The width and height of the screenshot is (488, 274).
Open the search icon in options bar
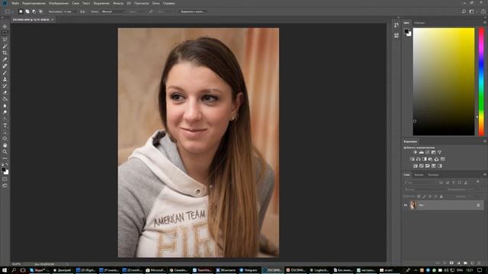coord(464,11)
